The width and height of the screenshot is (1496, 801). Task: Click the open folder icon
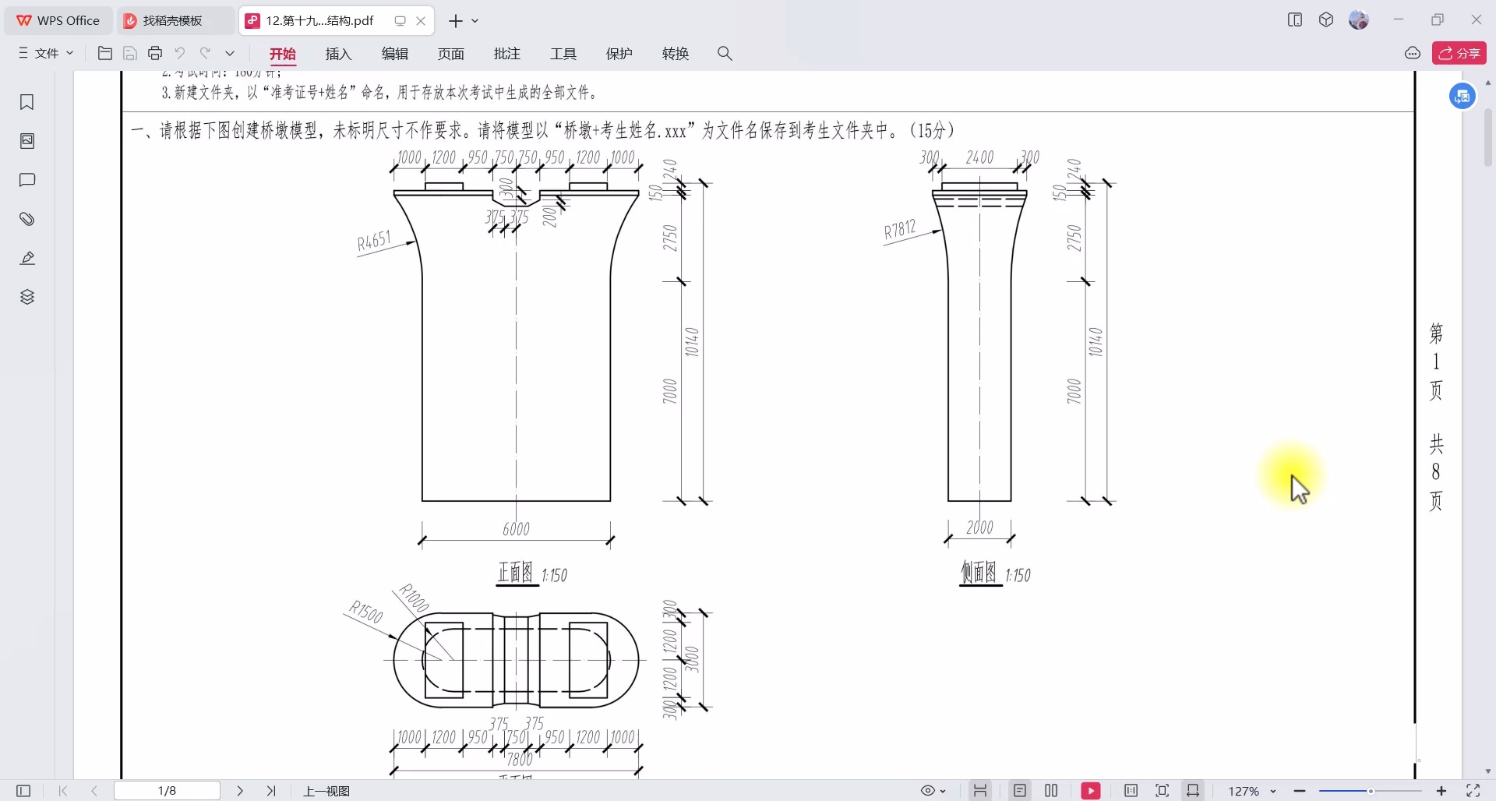[x=105, y=53]
